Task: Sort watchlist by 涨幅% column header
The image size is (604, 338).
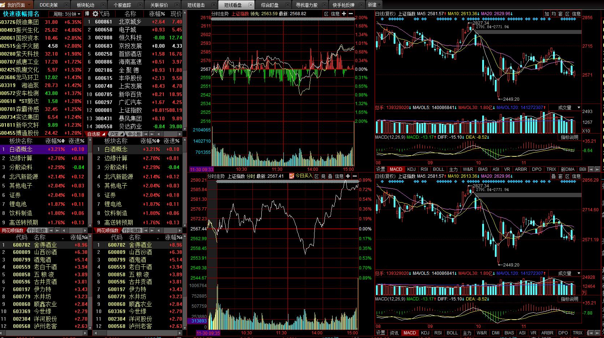Action: [x=157, y=14]
